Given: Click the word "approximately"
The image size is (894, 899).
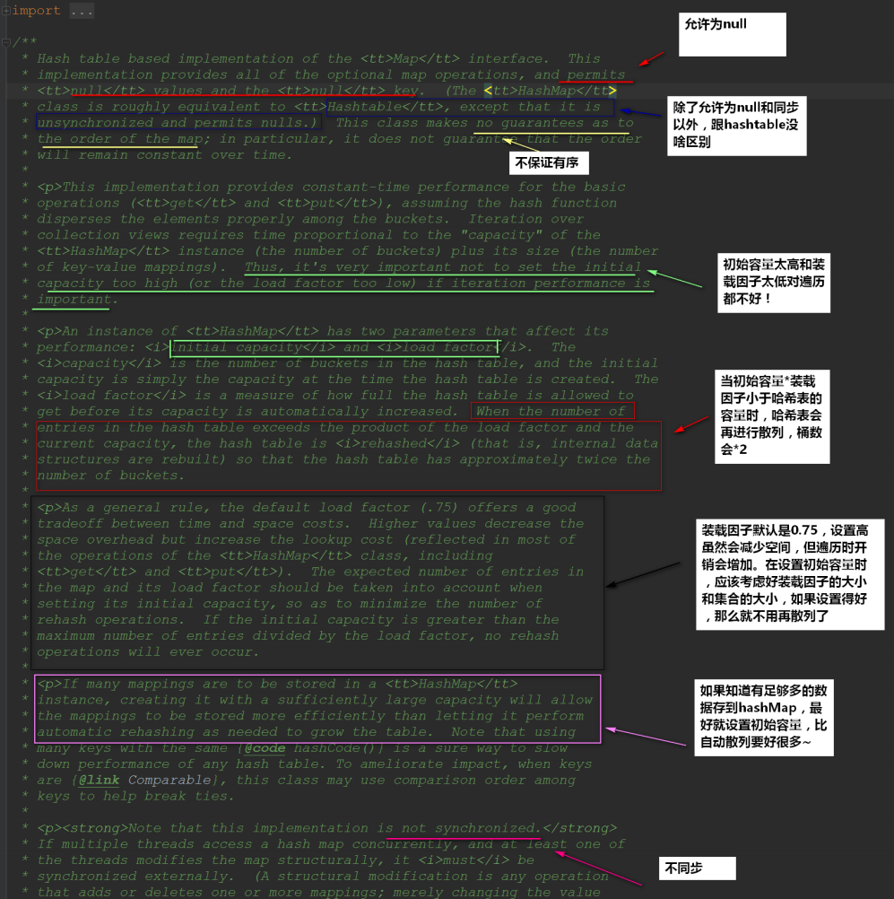Looking at the screenshot, I should click(514, 459).
